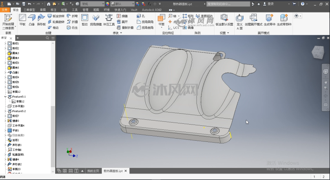Switch to the 三维模型 ribbon tab
This screenshot has height=180, width=330.
(x=29, y=10)
